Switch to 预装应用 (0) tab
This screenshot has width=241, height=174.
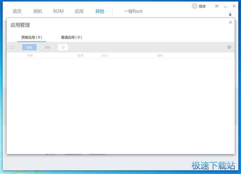tap(32, 37)
